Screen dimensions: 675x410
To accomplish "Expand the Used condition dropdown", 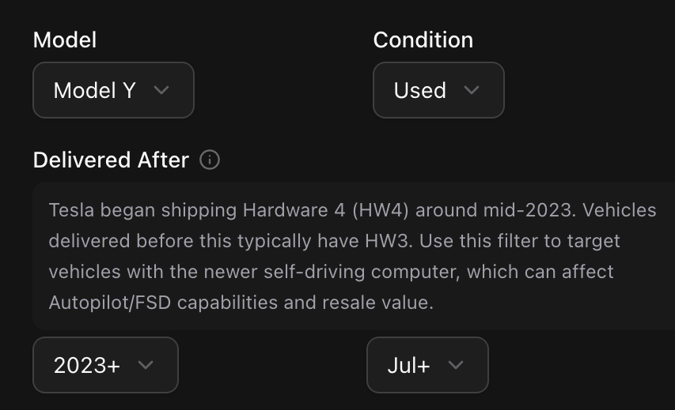I will coord(438,90).
